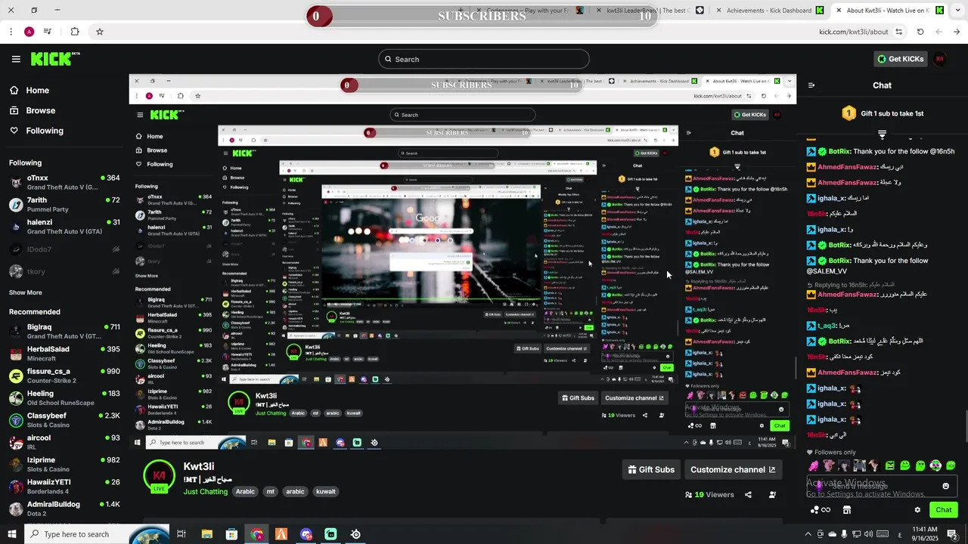The image size is (968, 544).
Task: Open the emote picker smiley in the message box
Action: click(945, 486)
